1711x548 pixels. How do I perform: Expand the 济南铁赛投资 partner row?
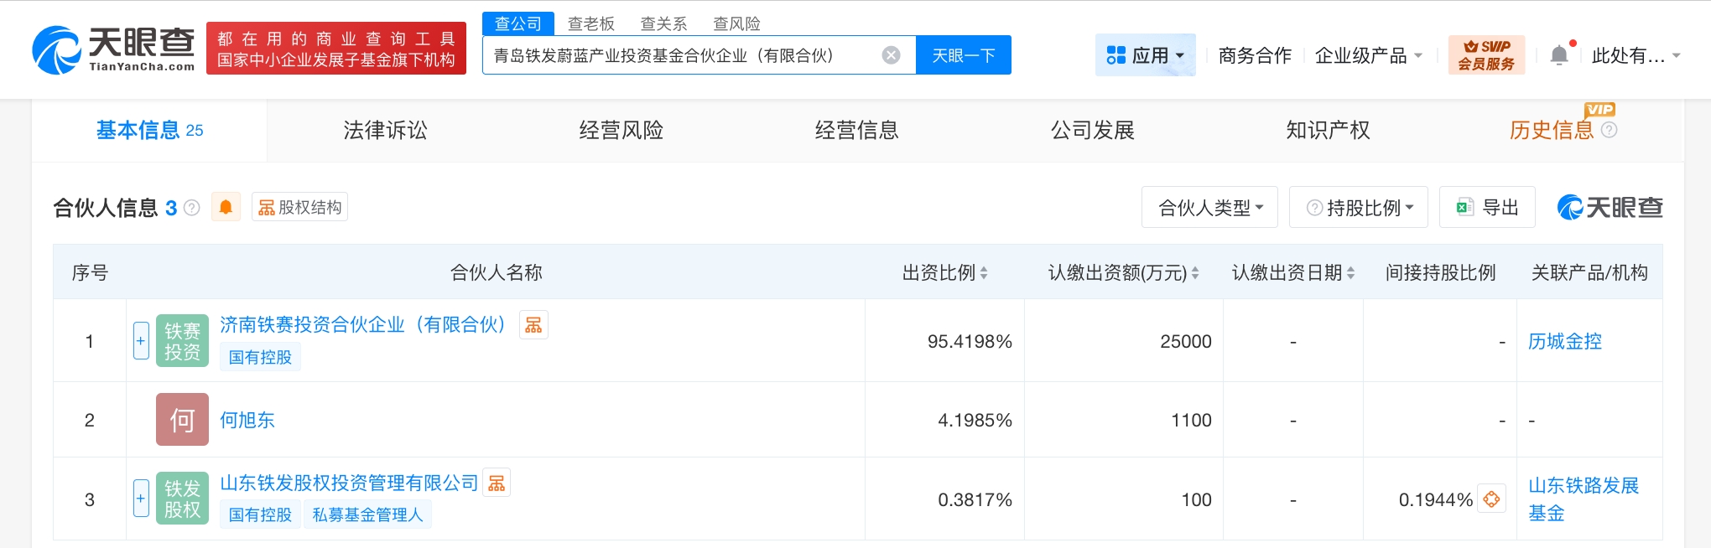click(x=141, y=341)
